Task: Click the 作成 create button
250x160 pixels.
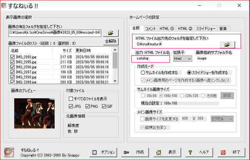Action: pyautogui.click(x=134, y=152)
